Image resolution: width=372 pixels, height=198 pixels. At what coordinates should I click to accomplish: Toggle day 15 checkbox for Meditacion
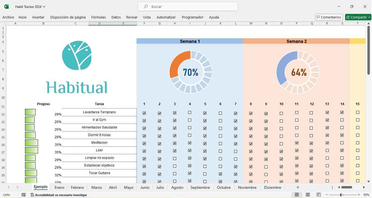point(358,143)
